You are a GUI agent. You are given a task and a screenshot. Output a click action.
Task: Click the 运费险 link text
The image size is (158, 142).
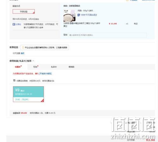click(18, 24)
